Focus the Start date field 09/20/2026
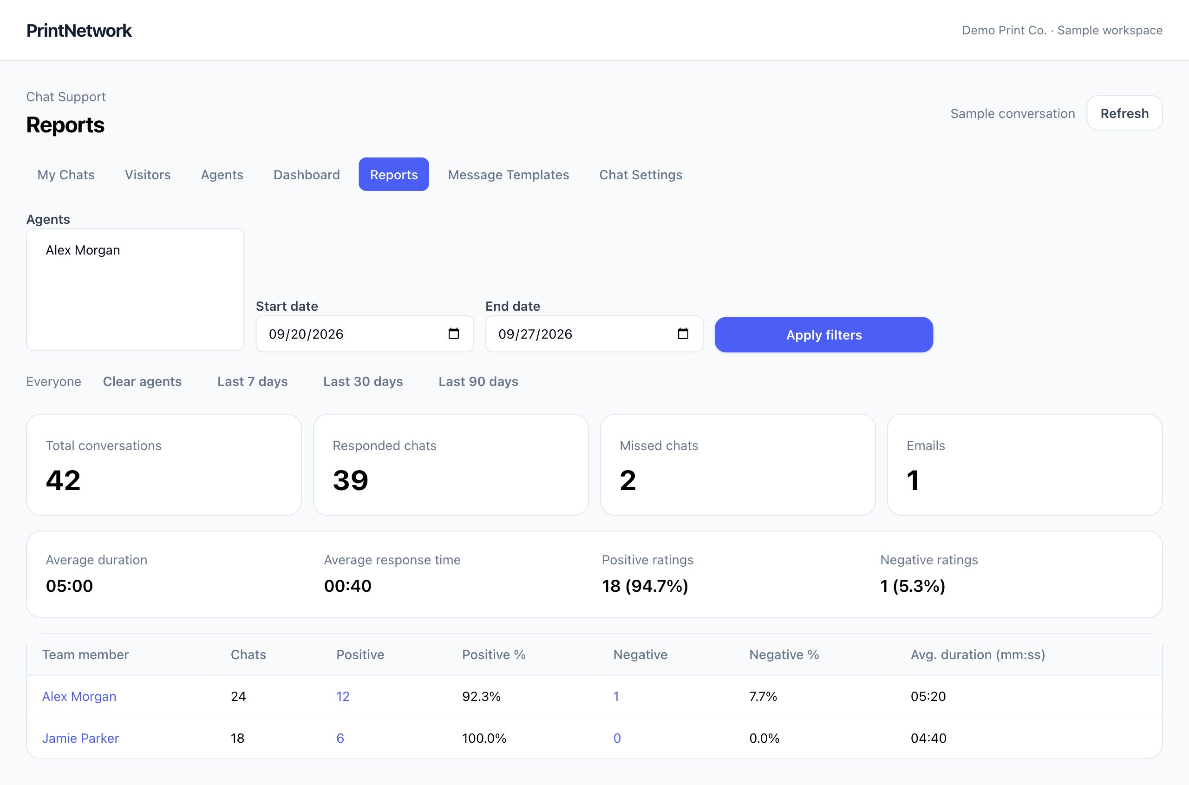This screenshot has width=1189, height=785. click(365, 334)
